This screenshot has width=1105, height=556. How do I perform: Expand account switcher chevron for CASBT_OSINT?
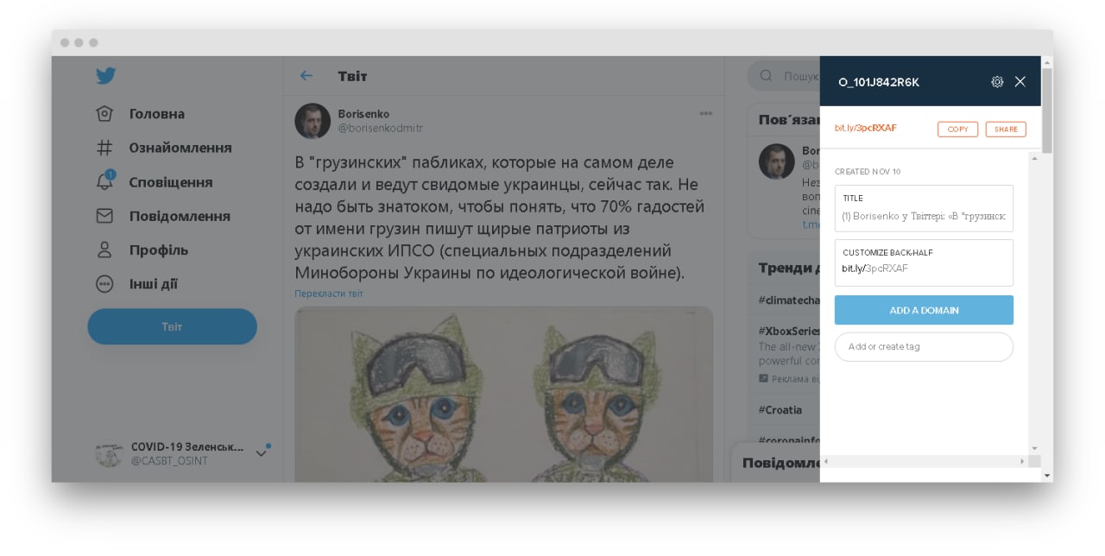pyautogui.click(x=261, y=453)
